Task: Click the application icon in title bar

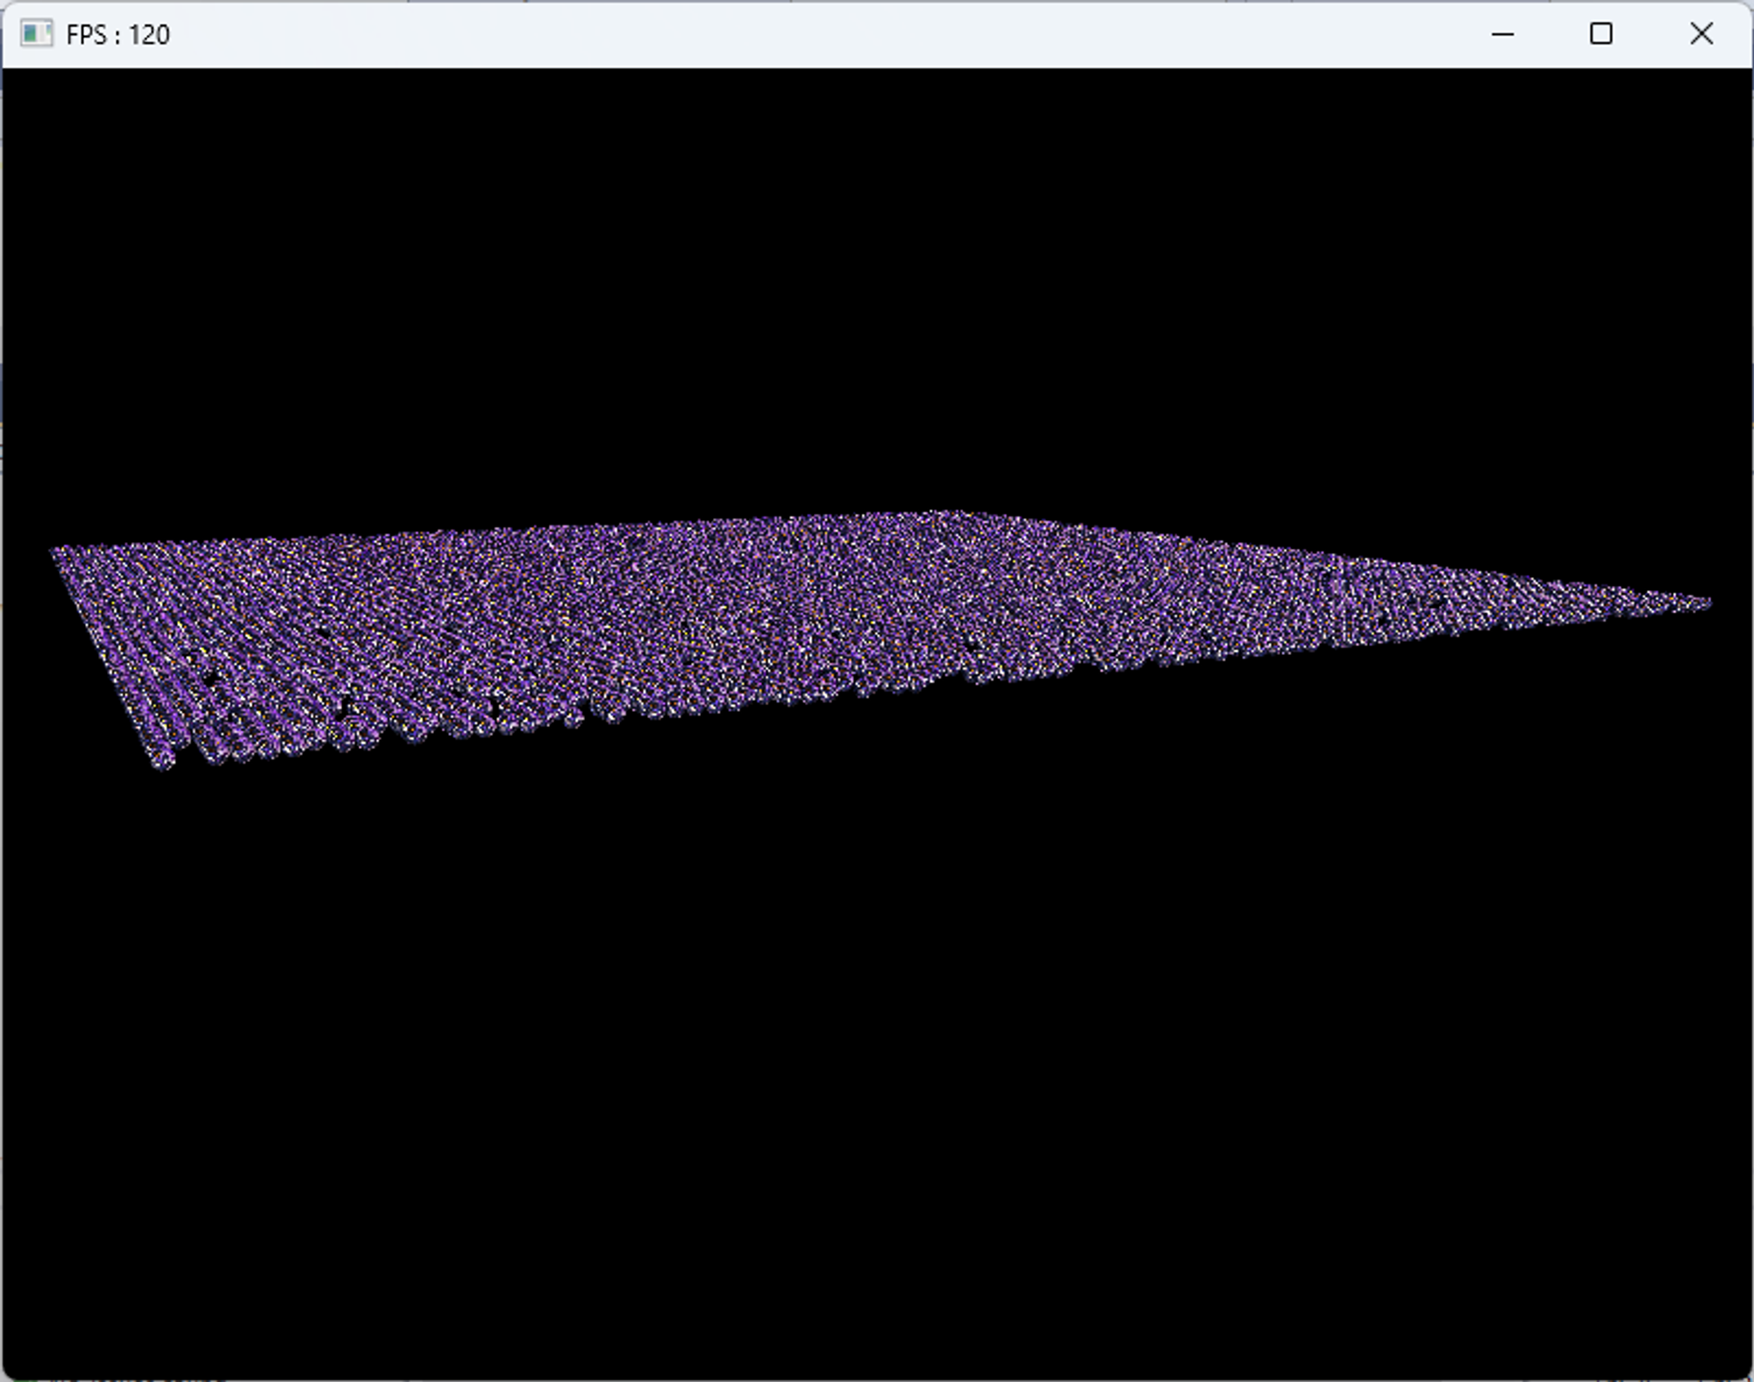Action: coord(35,34)
